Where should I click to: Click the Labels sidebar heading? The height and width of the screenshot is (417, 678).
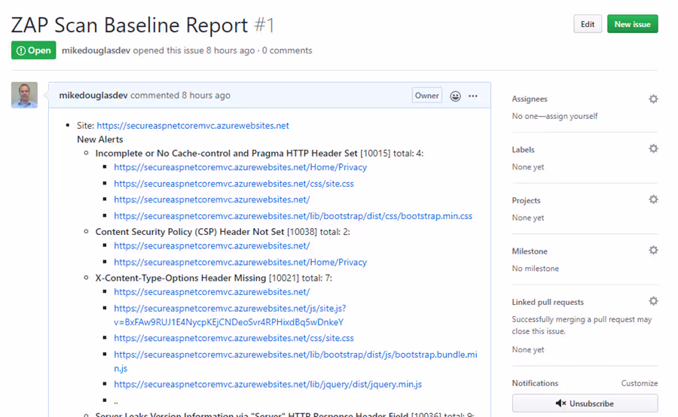coord(524,150)
